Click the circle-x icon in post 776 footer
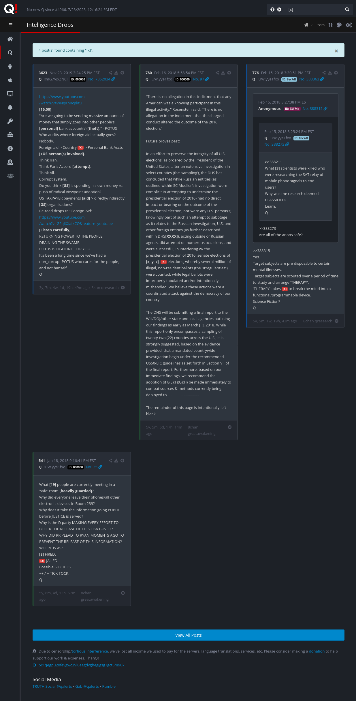The height and width of the screenshot is (701, 356). [337, 321]
